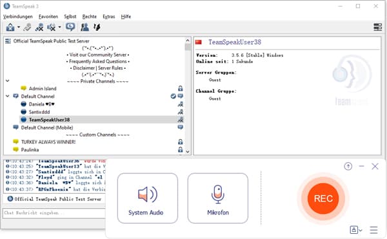Click the chat bubble clock toolbar icon

pos(70,27)
